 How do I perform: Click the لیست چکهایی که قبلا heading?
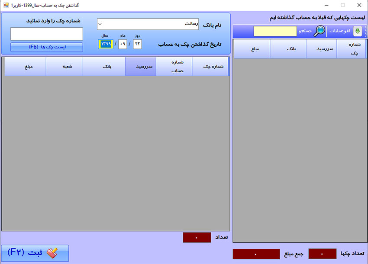(317, 18)
